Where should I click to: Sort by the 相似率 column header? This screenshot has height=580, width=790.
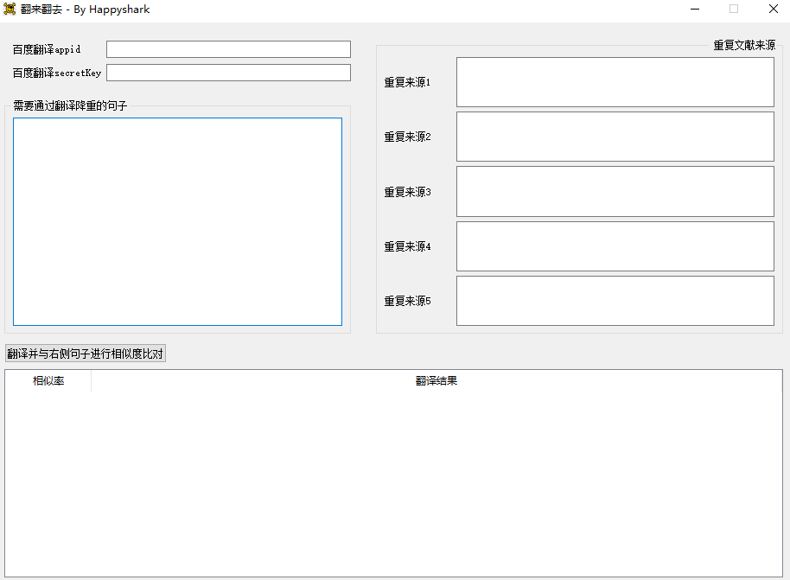tap(48, 381)
